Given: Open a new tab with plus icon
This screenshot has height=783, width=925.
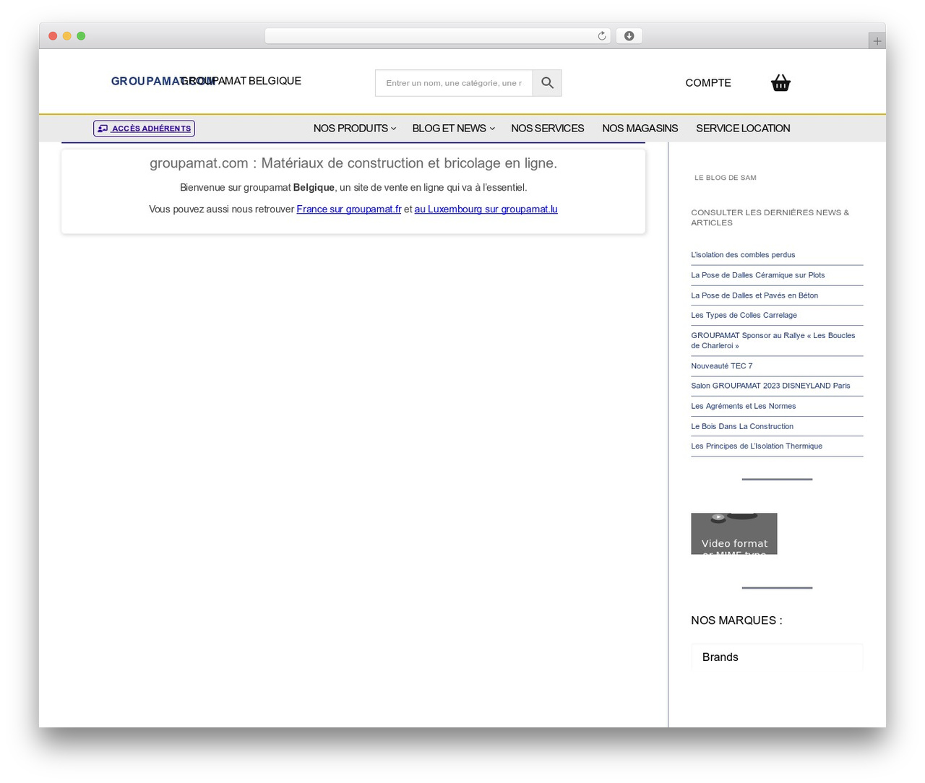Looking at the screenshot, I should coord(877,41).
